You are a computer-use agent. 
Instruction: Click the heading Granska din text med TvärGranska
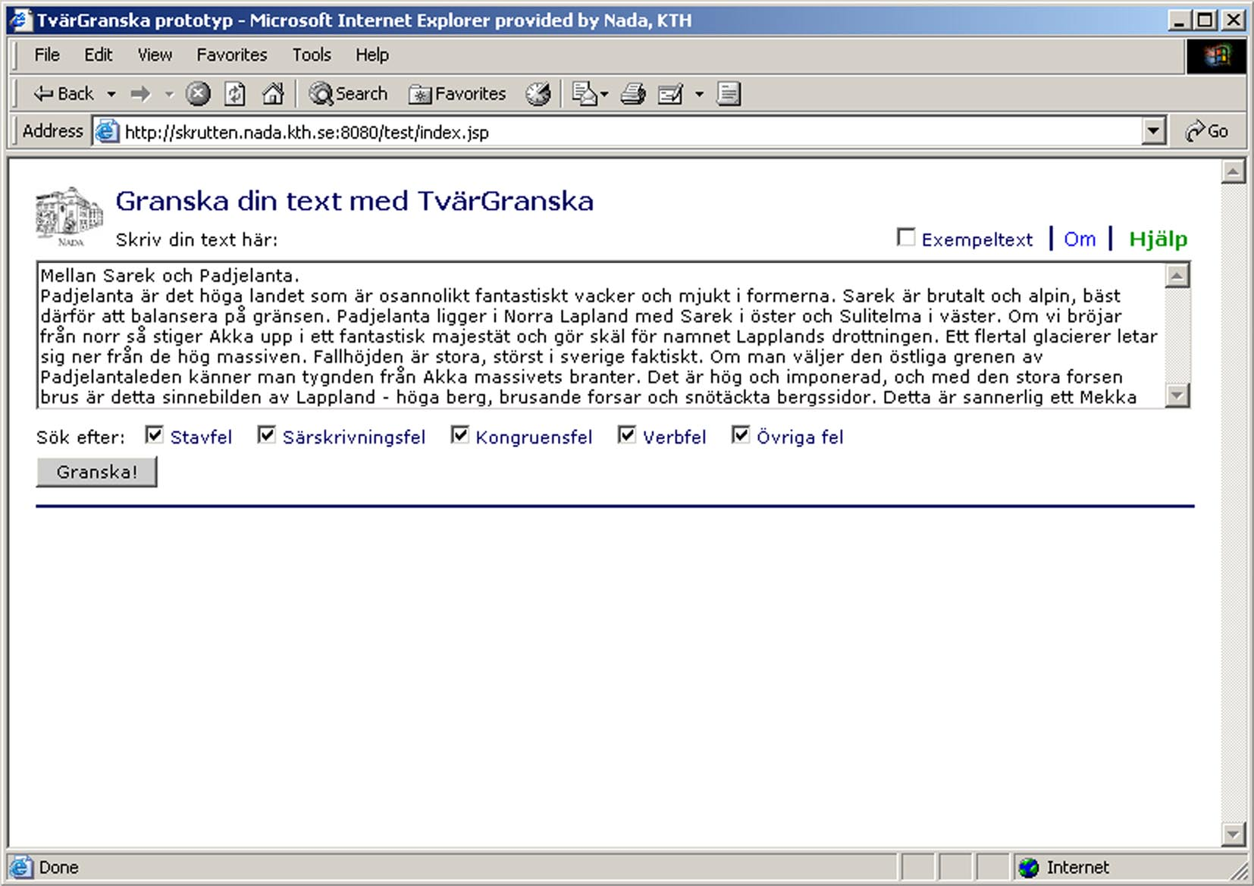(354, 202)
